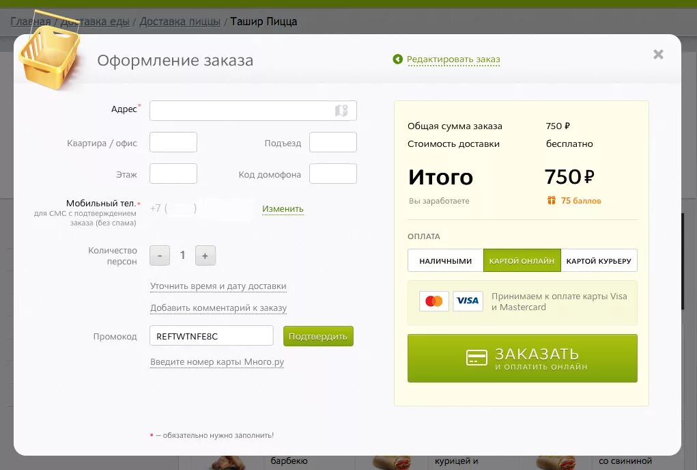Click 75 баллов bonus text

(x=581, y=201)
